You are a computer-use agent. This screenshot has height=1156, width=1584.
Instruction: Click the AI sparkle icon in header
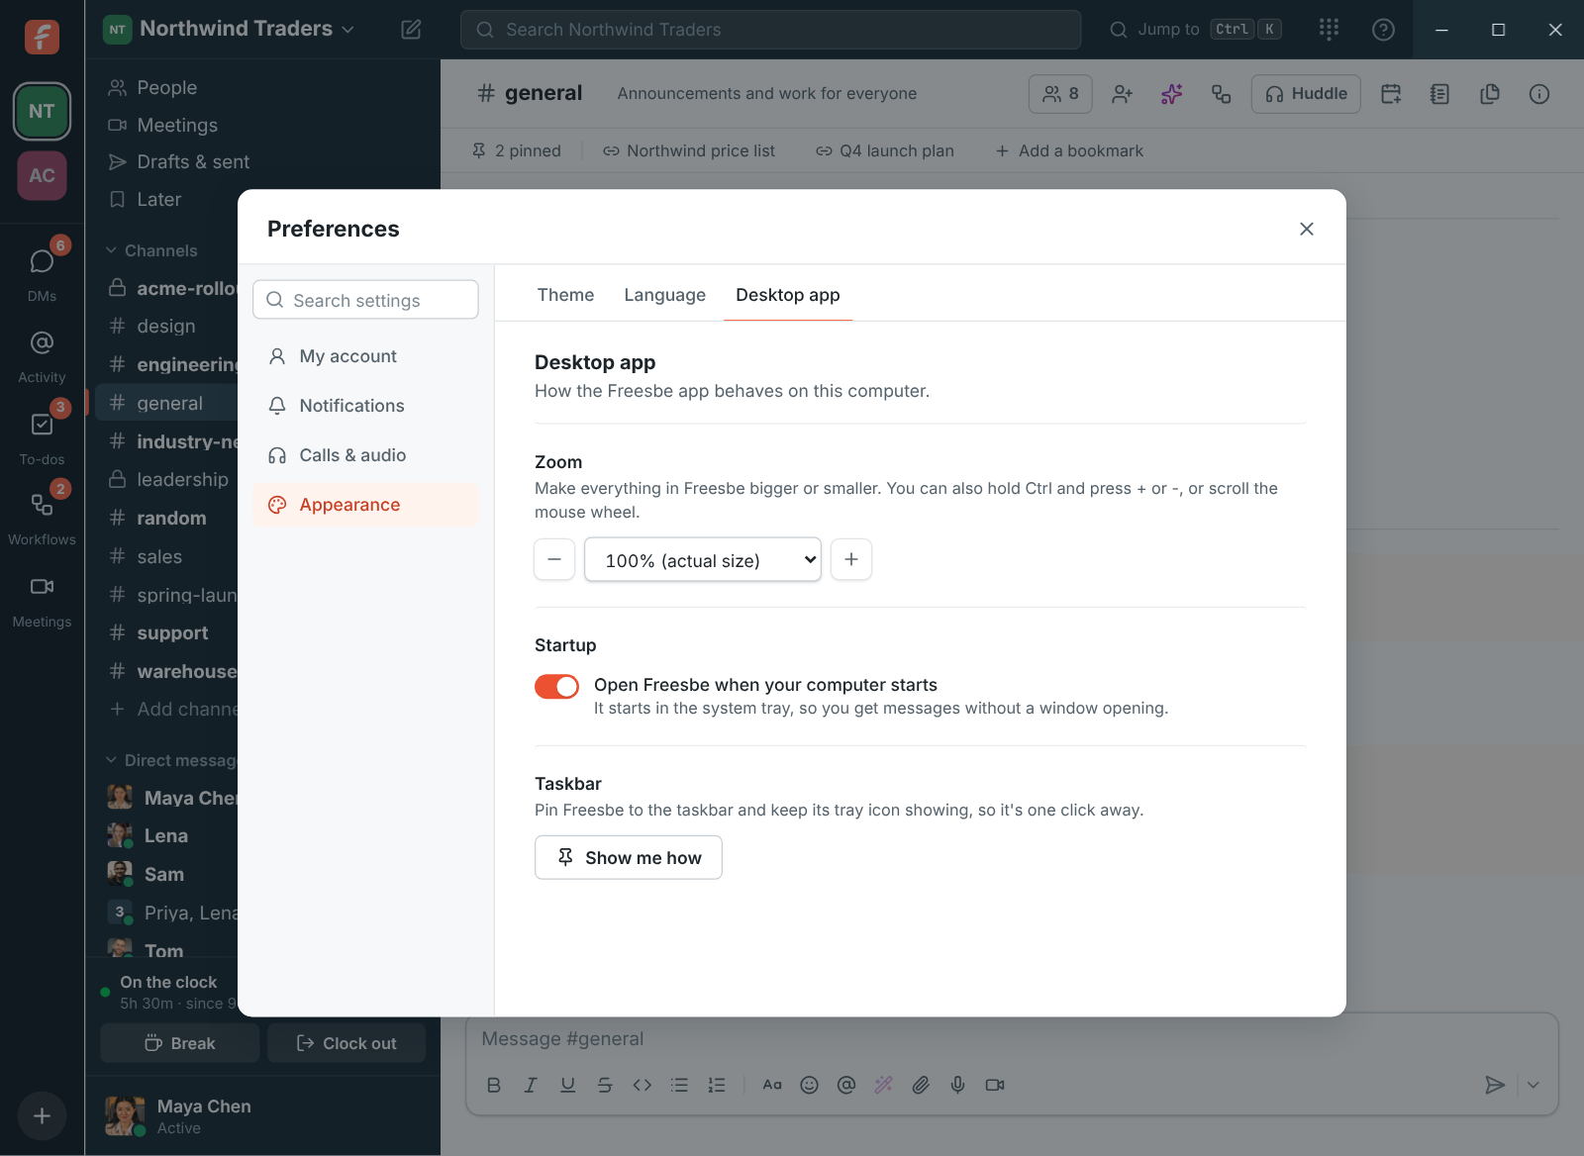(1171, 94)
